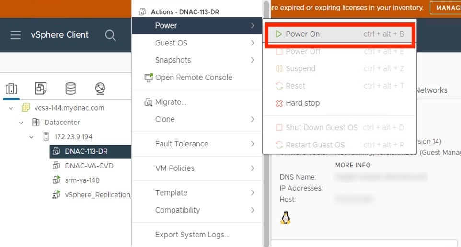The width and height of the screenshot is (461, 247).
Task: Click the green Power On play icon
Action: 279,34
